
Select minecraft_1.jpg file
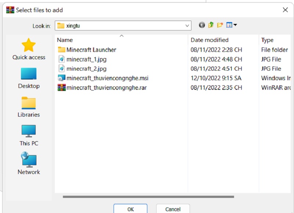click(x=82, y=59)
